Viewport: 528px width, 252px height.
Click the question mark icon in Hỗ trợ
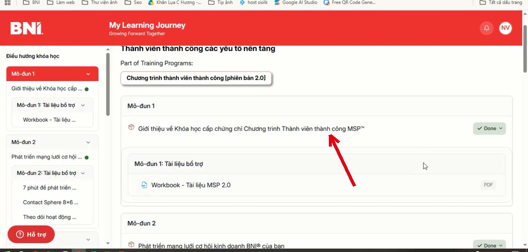[x=20, y=234]
